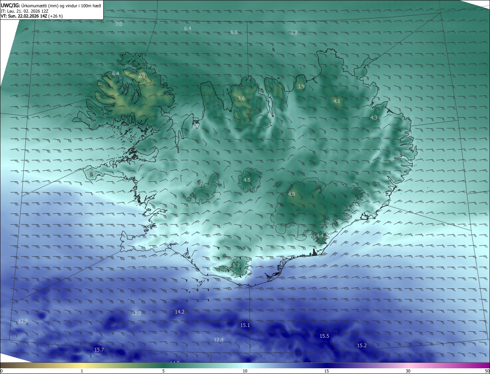Click the 4.5 value label inside the glacier outline

coord(247,180)
